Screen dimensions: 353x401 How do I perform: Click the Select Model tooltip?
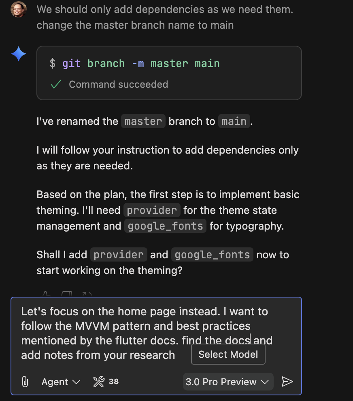pyautogui.click(x=228, y=355)
